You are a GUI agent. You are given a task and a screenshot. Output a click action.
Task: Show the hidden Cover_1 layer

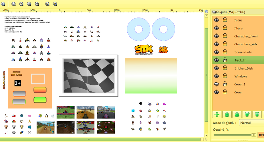(216, 84)
